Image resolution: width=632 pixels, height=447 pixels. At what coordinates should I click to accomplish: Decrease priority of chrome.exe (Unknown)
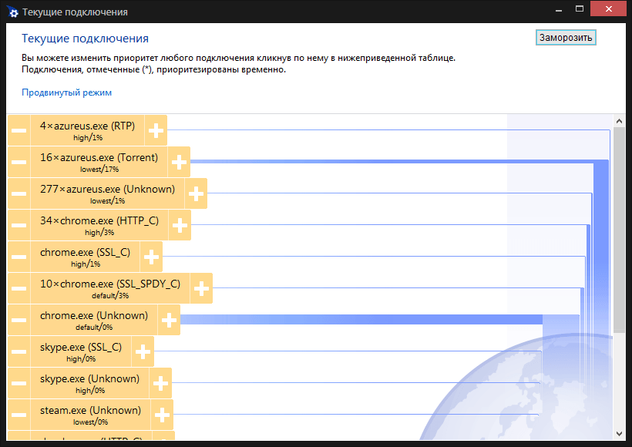point(19,320)
